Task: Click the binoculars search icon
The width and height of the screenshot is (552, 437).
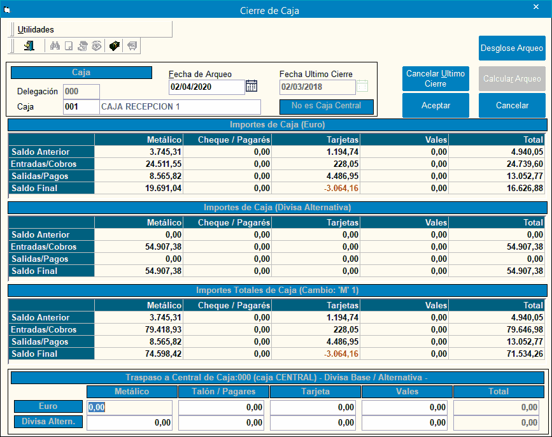Action: [55, 46]
